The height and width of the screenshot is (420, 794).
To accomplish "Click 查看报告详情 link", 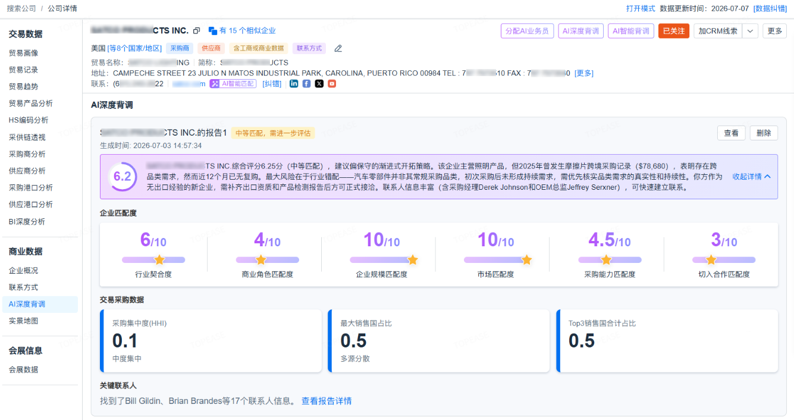I will pyautogui.click(x=327, y=401).
